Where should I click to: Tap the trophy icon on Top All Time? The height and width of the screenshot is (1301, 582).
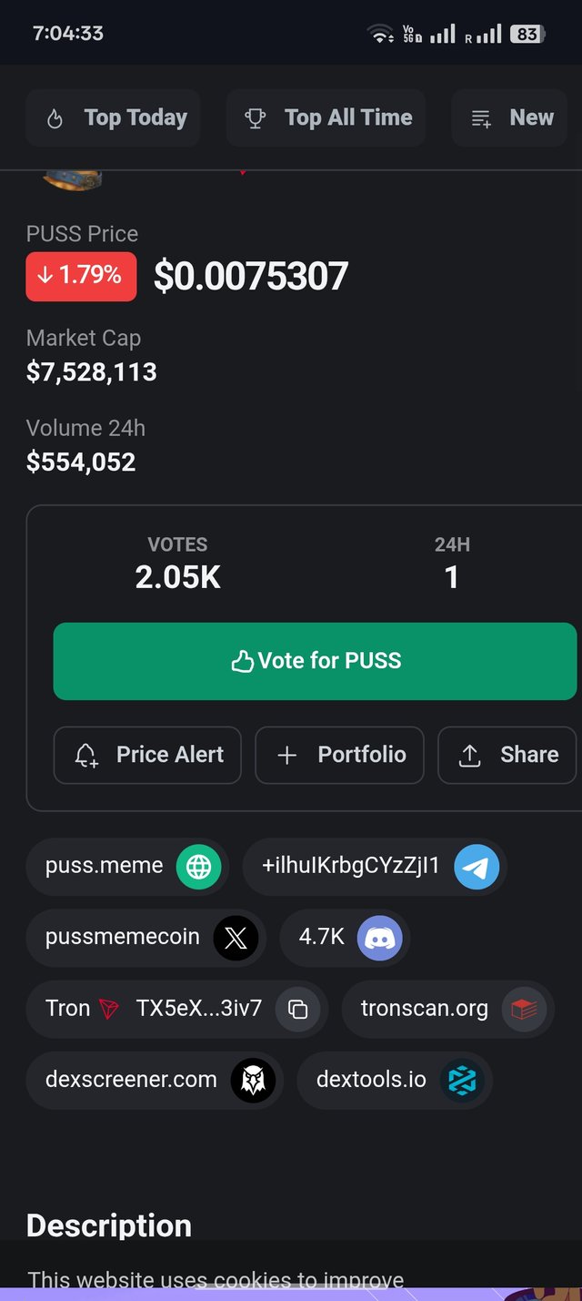pos(256,118)
